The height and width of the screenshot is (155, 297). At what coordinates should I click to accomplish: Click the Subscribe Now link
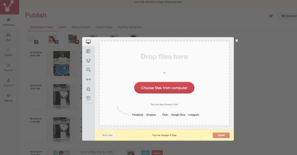(173, 2)
